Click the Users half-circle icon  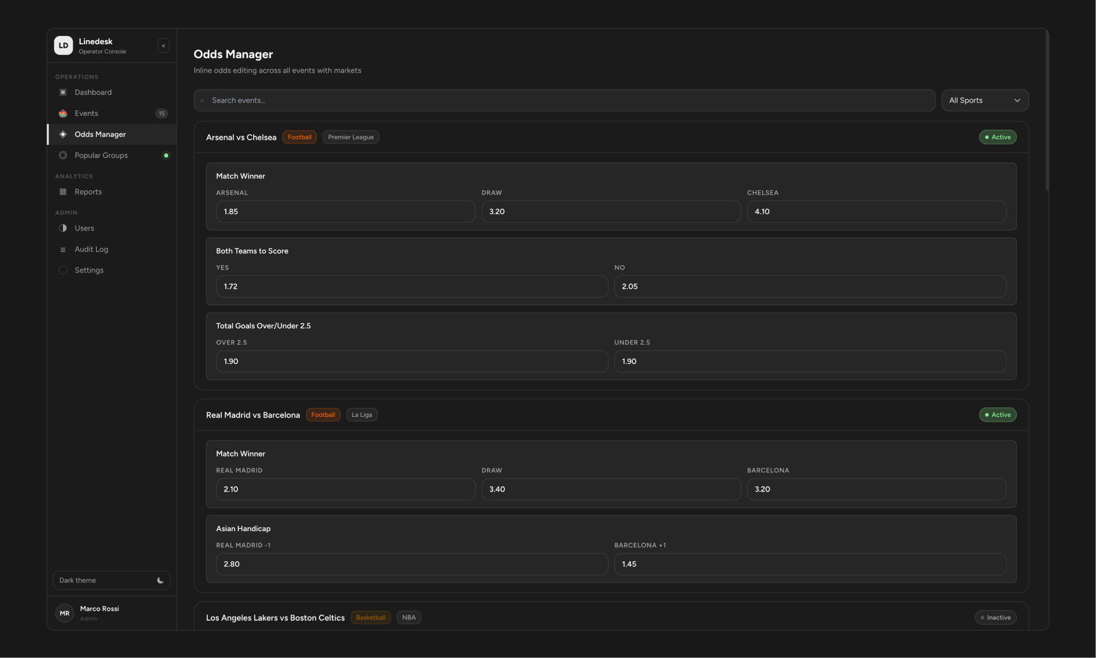pos(63,228)
